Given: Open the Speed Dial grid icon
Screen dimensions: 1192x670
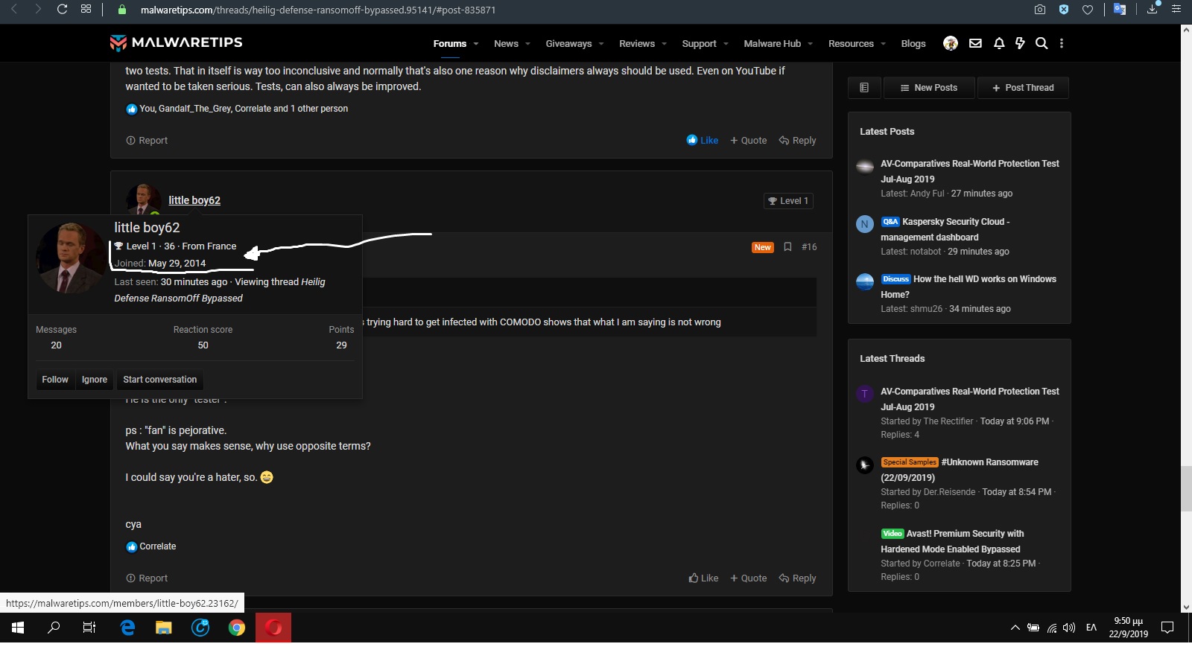Looking at the screenshot, I should (86, 9).
